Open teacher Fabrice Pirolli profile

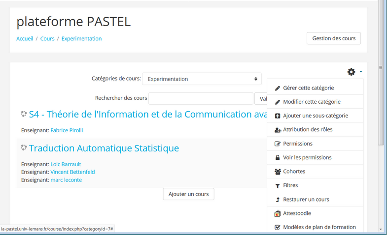click(67, 130)
